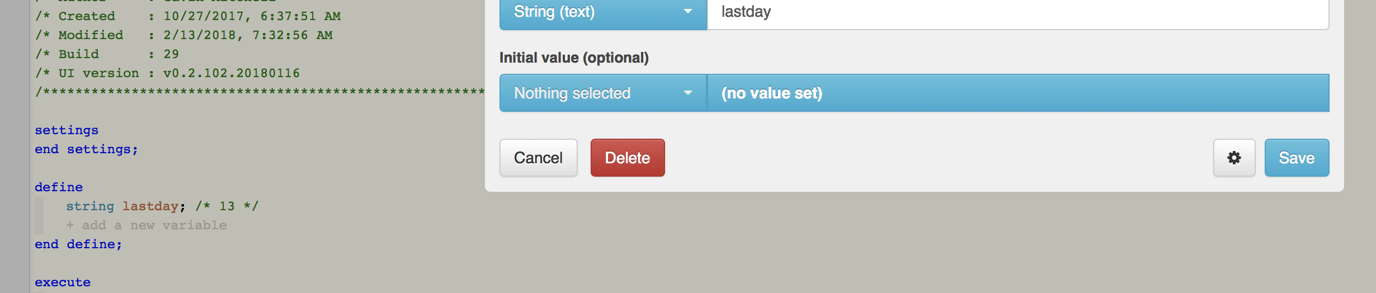Open the gear settings options button

coord(1234,158)
